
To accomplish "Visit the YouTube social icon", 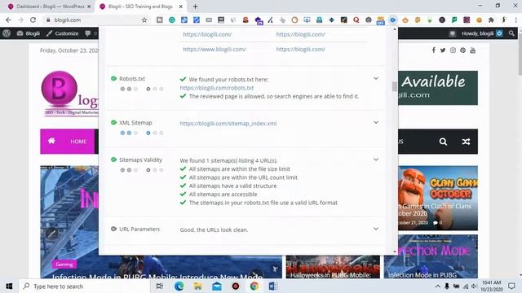I will (473, 50).
